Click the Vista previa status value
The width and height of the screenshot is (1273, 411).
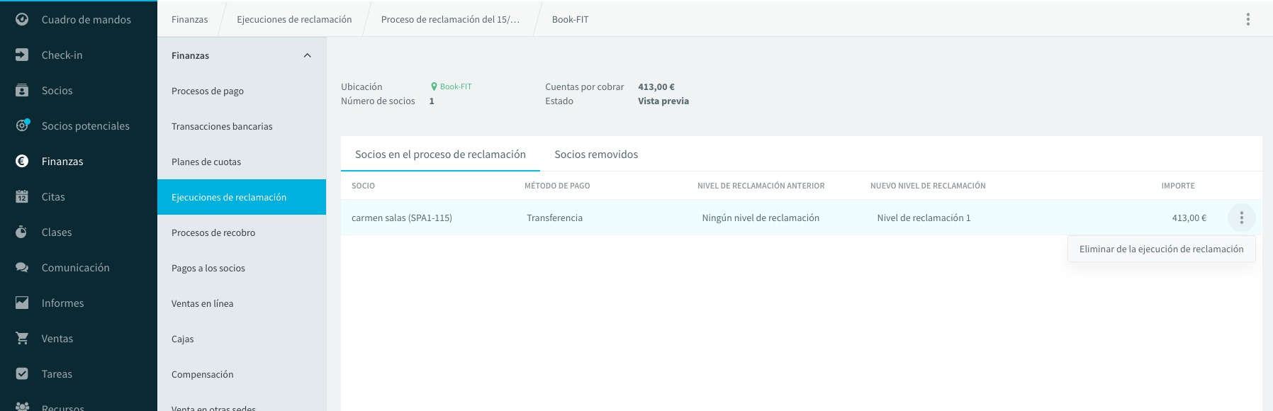pos(663,101)
